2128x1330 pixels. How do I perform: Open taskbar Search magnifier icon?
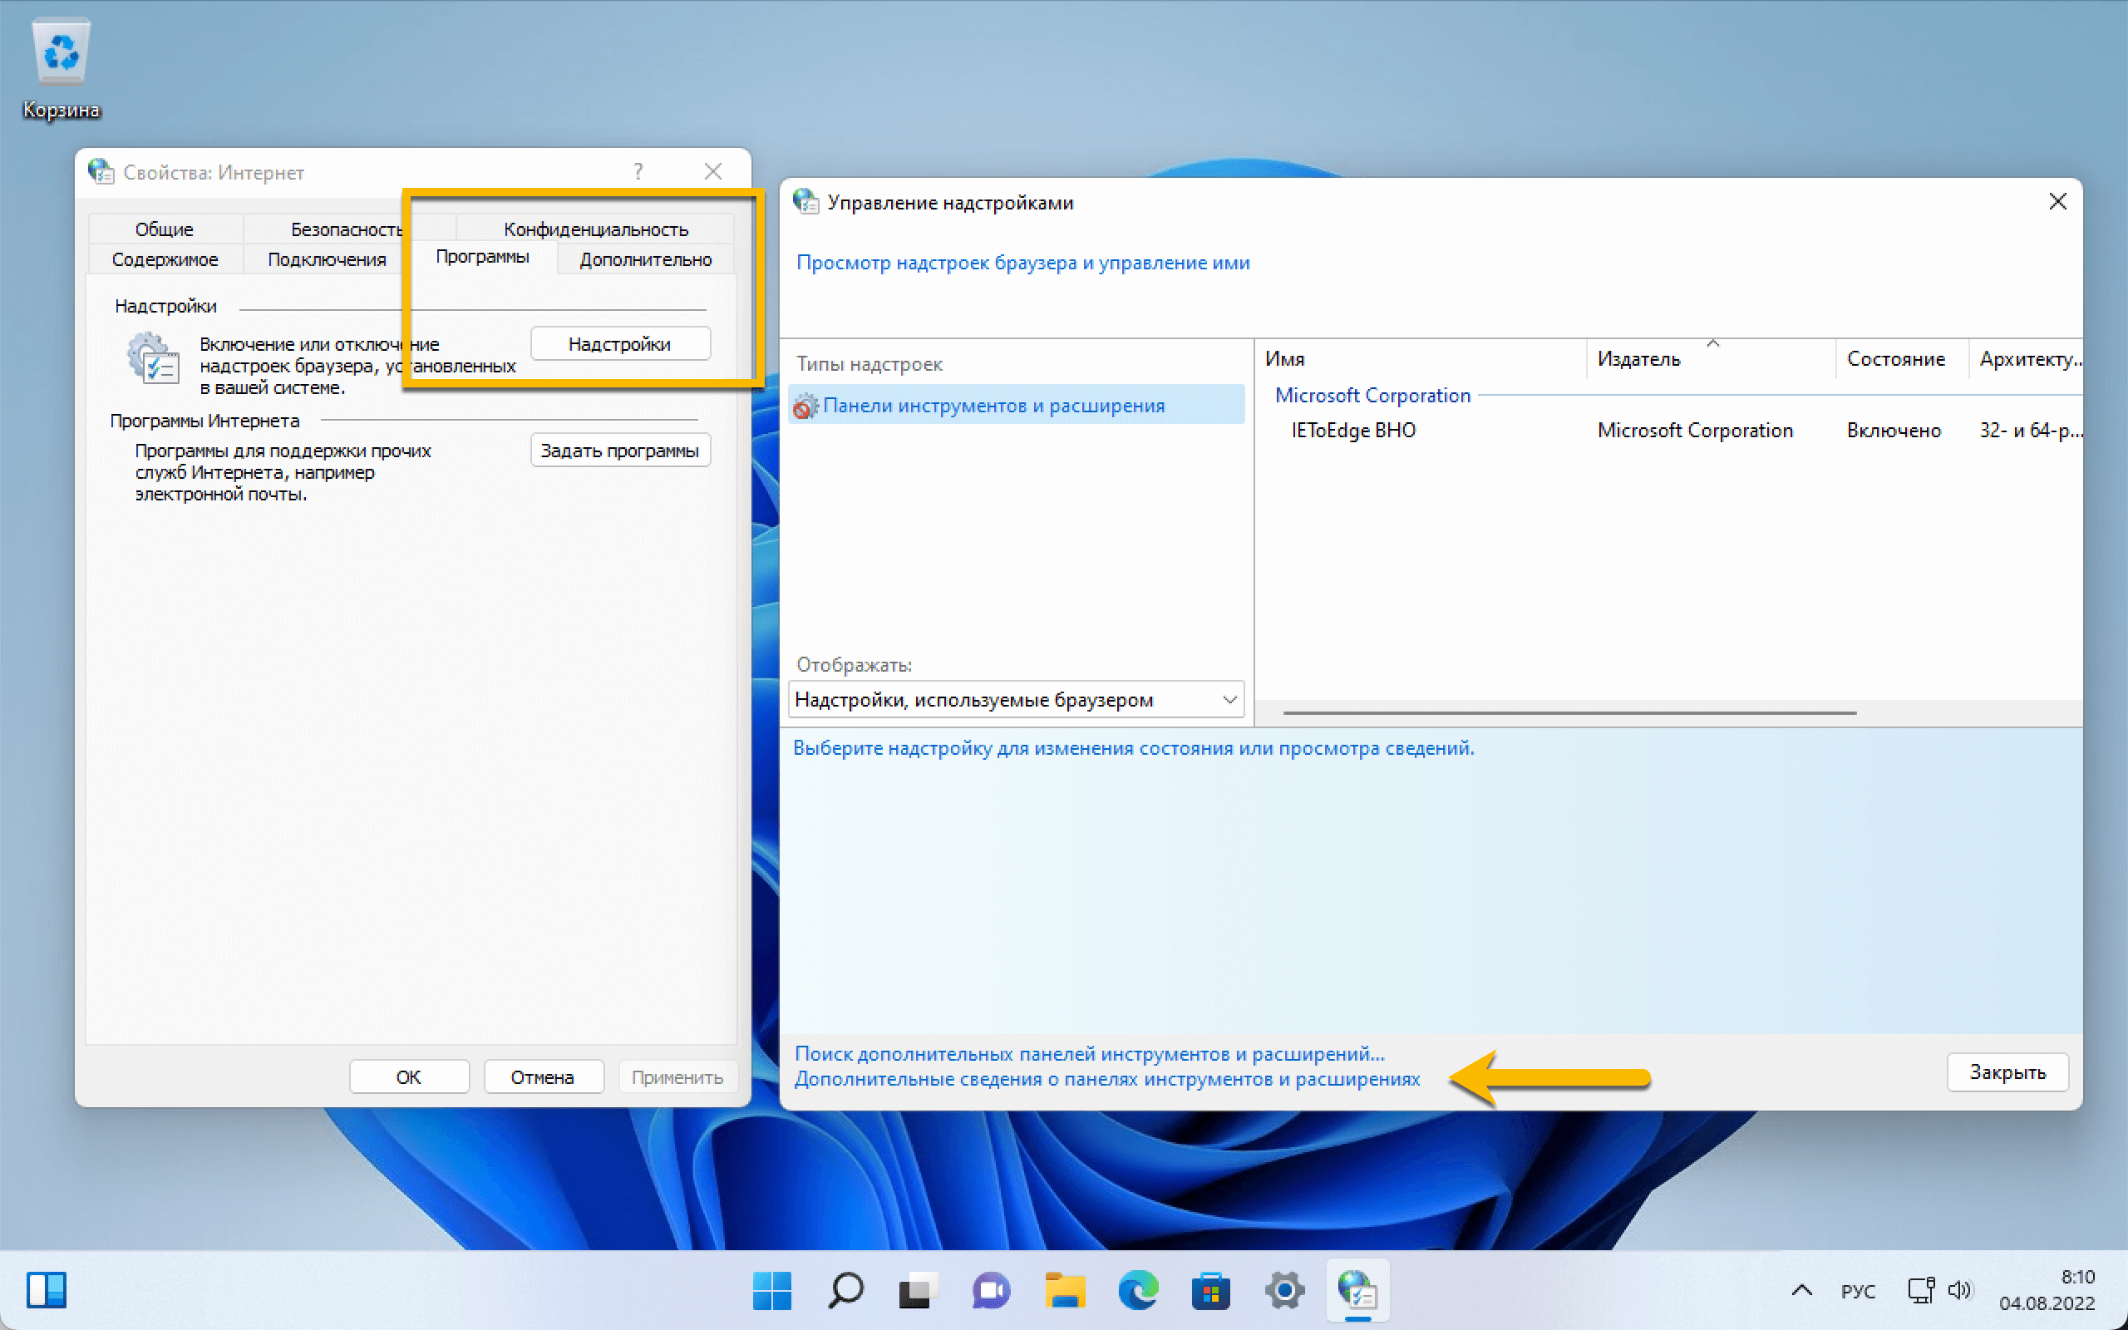point(845,1290)
